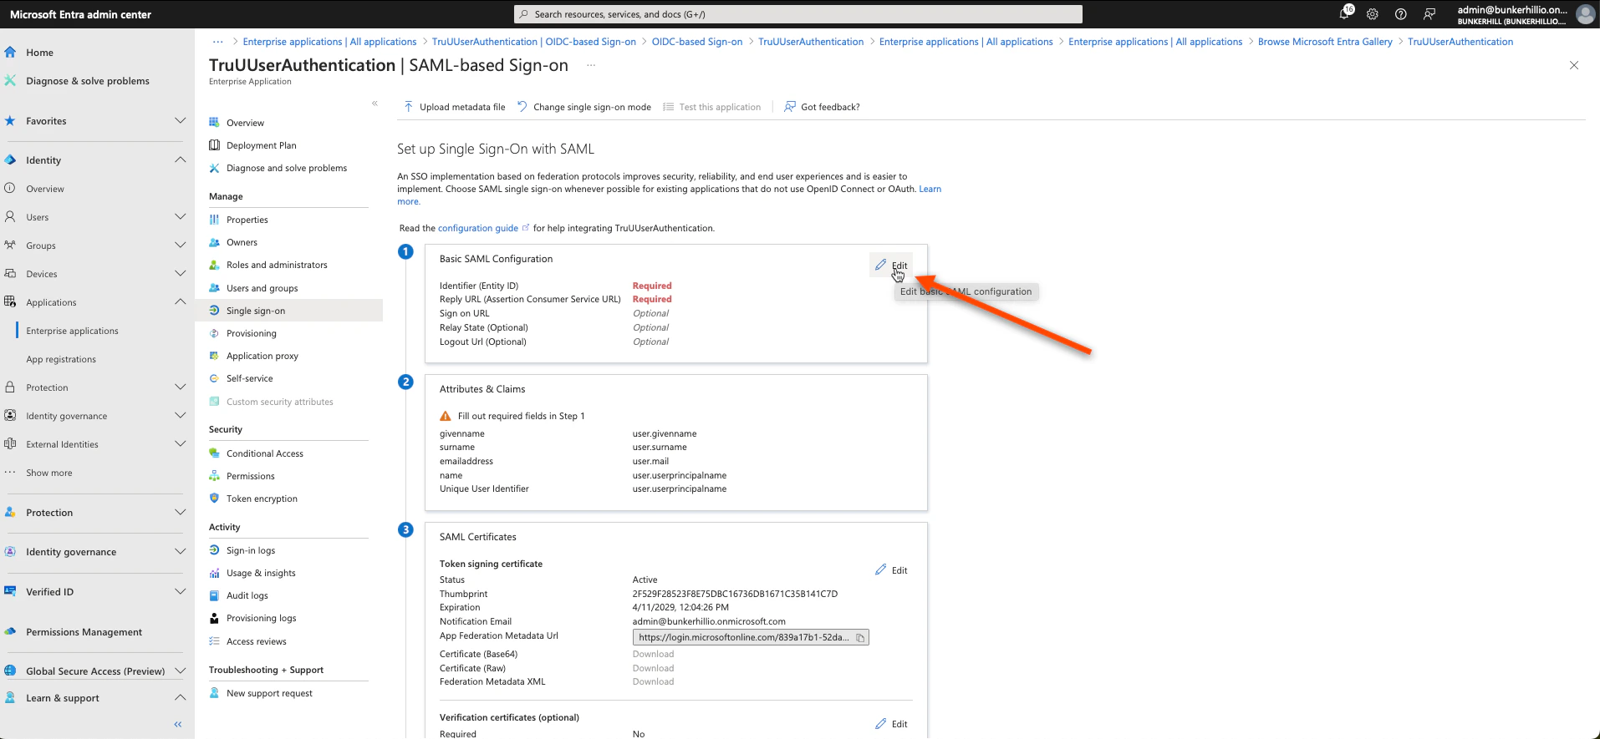Click the Learn more link
The image size is (1600, 739).
tap(930, 189)
